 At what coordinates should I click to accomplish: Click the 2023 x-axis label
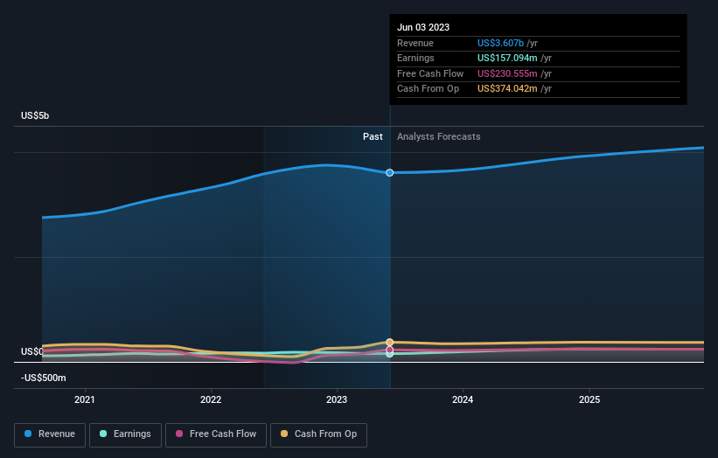pyautogui.click(x=337, y=400)
